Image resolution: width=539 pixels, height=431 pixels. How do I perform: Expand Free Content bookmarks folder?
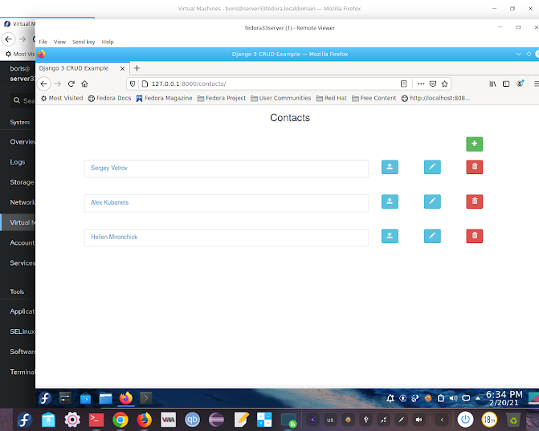(x=374, y=98)
